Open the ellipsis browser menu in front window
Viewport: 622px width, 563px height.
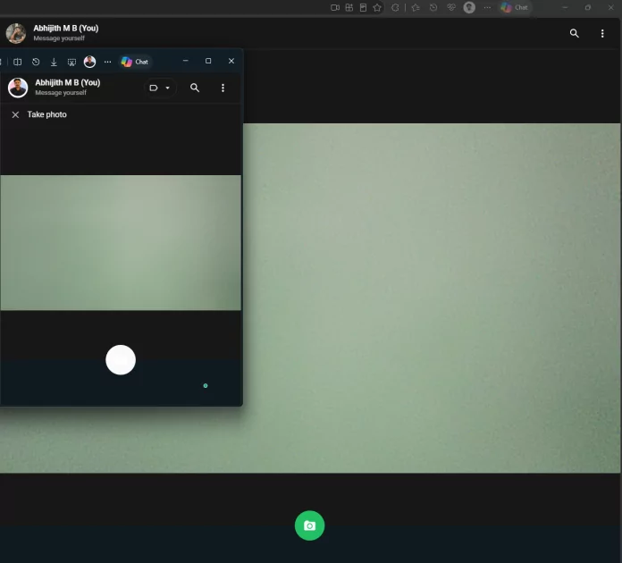[x=107, y=62]
